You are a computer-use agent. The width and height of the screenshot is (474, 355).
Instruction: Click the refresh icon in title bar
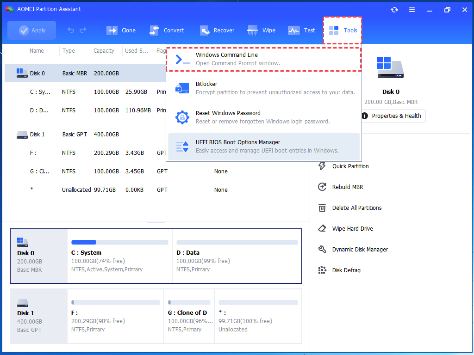coord(394,10)
